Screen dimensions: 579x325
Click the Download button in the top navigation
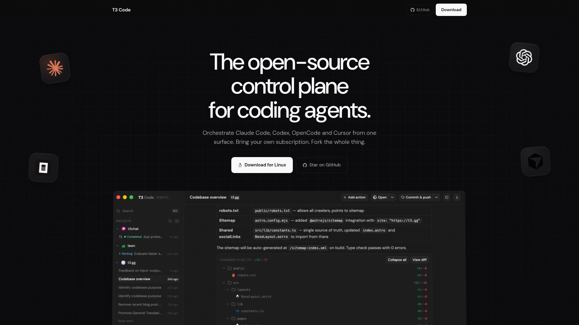click(451, 10)
